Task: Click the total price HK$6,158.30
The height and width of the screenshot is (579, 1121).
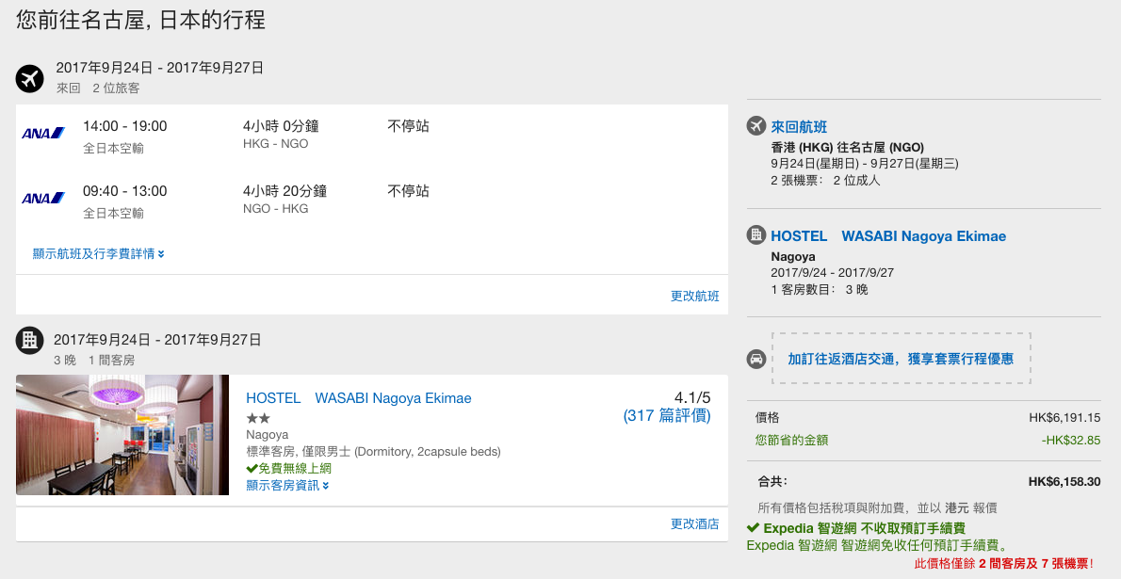Action: click(x=1064, y=482)
